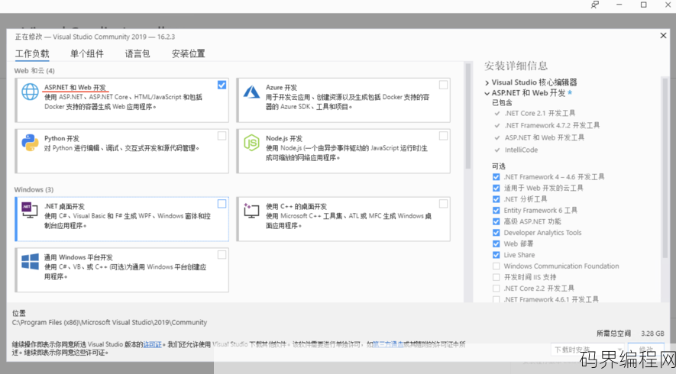Viewport: 676px width, 374px height.
Task: Click the .NET Framework 4.7.2 开发工具 entry
Action: pos(552,125)
